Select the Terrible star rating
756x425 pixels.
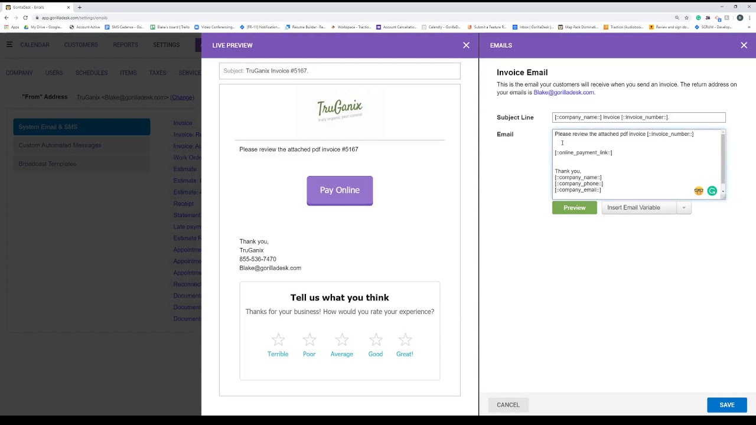click(x=278, y=345)
